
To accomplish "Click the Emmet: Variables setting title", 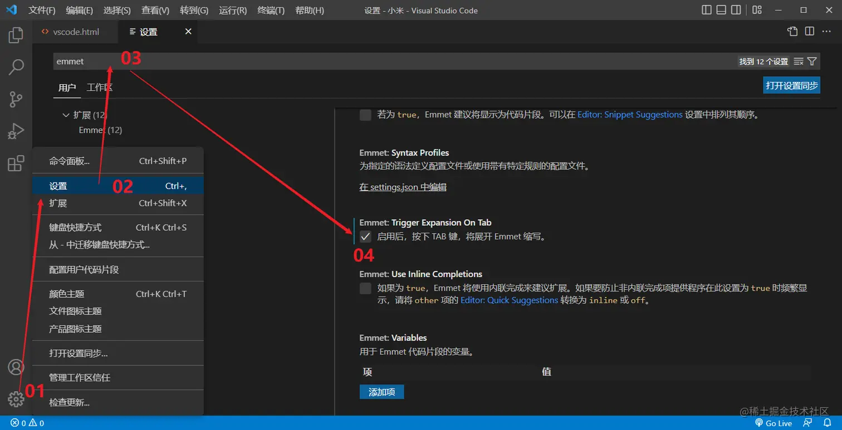I will (x=393, y=338).
